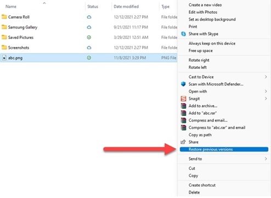Click the cloud status icon for Screenshots
271x198 pixels.
[89, 48]
